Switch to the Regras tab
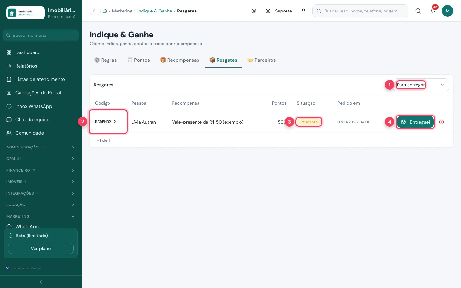 tap(105, 60)
